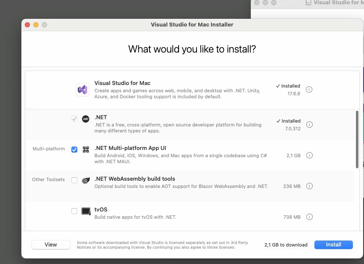Check the tvOS checkbox
Screen dimensions: 364x264
tap(74, 211)
